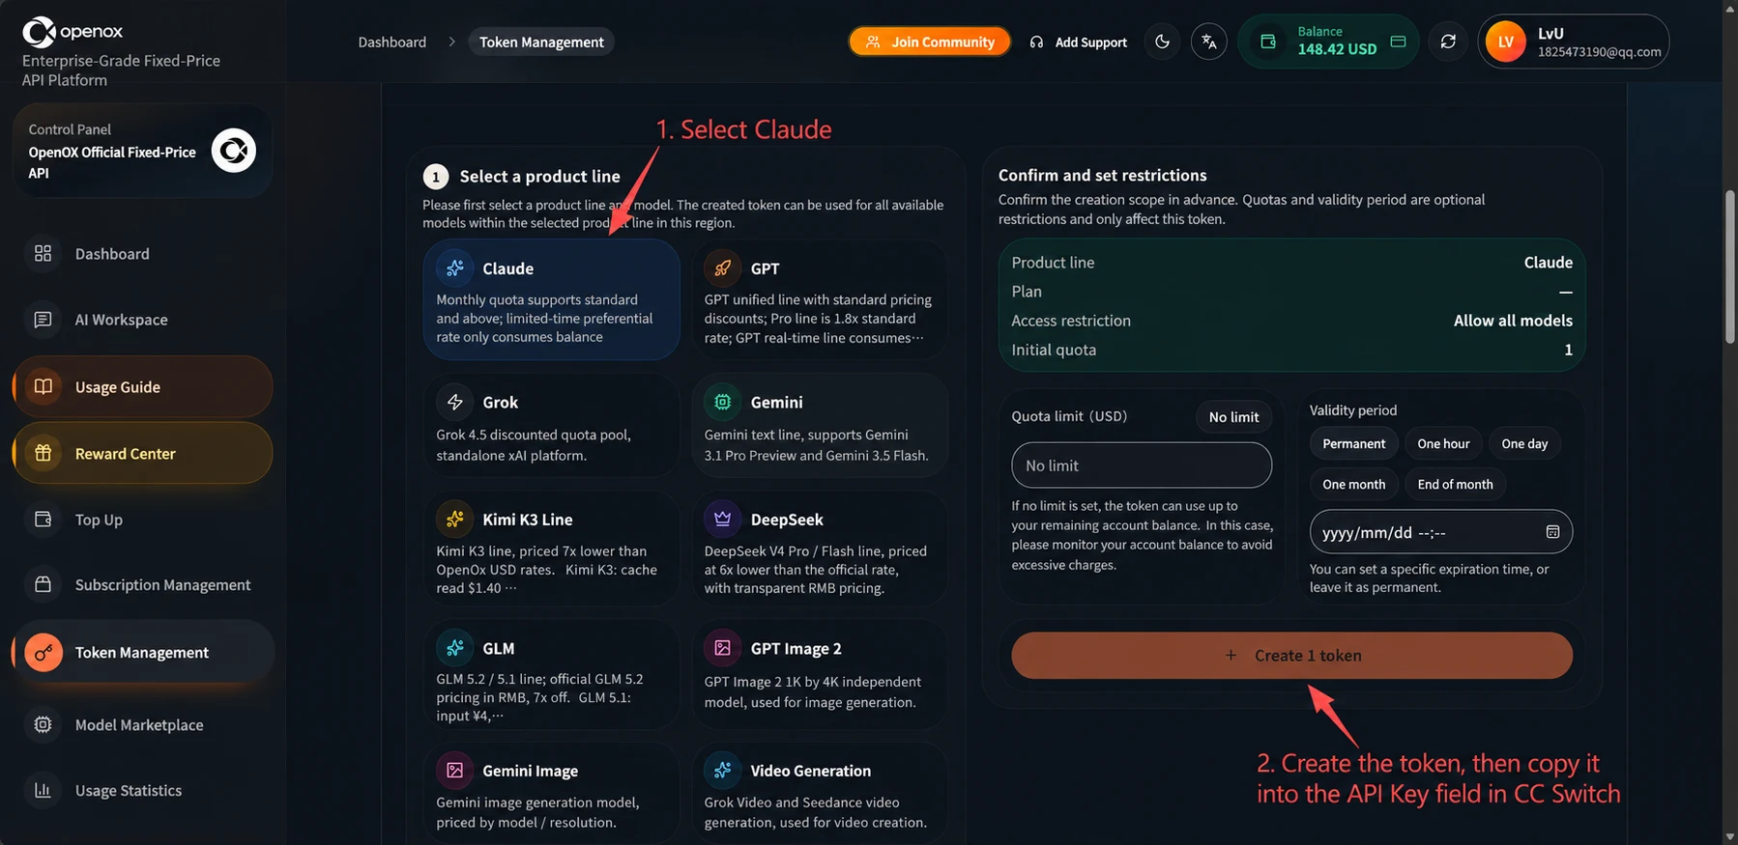Click the Gemini Image icon
The width and height of the screenshot is (1738, 845).
coord(454,770)
